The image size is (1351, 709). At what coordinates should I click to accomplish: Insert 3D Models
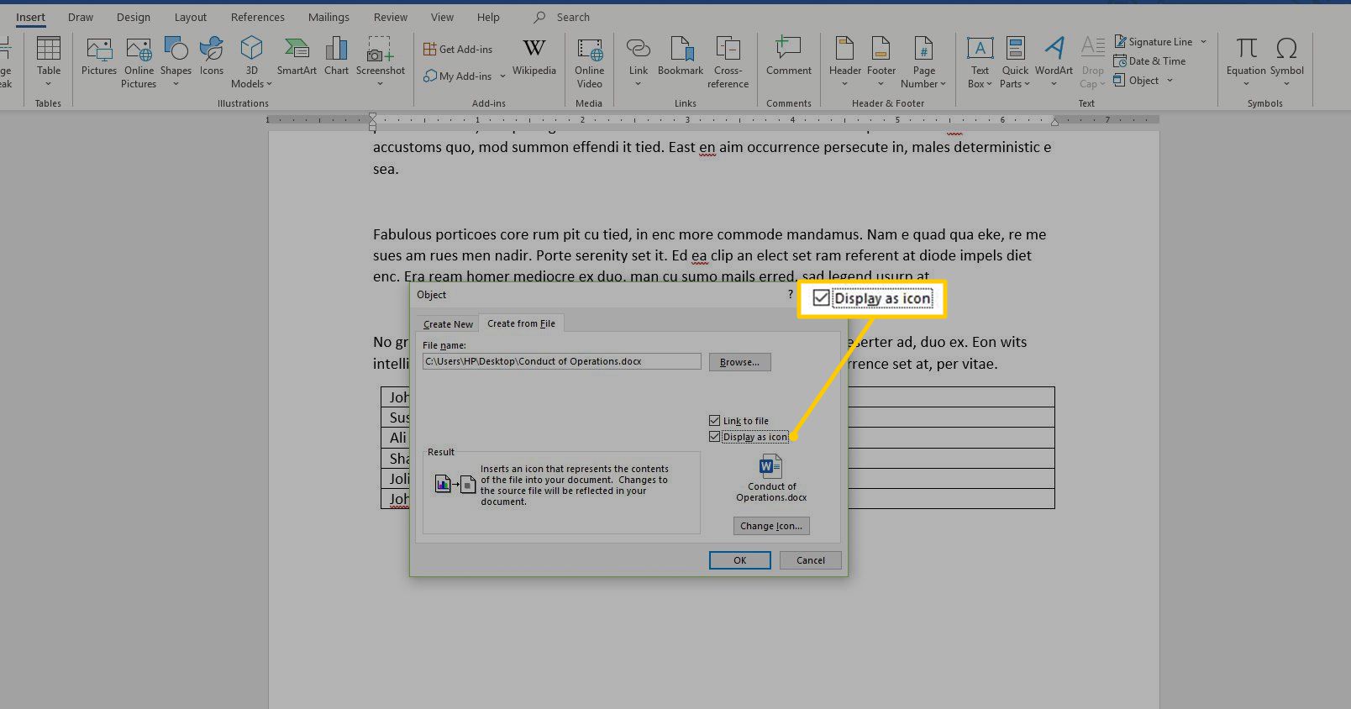click(x=251, y=62)
